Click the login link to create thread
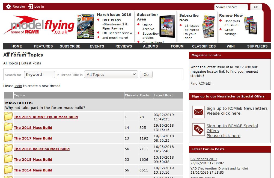The image size is (274, 178). 18,86
